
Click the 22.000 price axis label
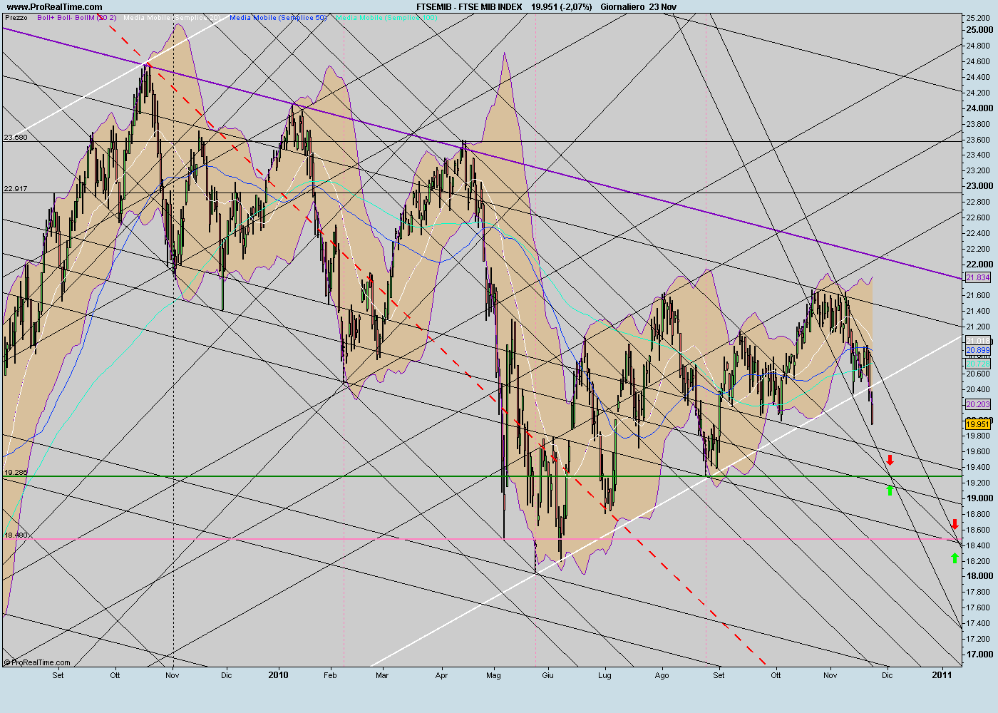coord(979,265)
